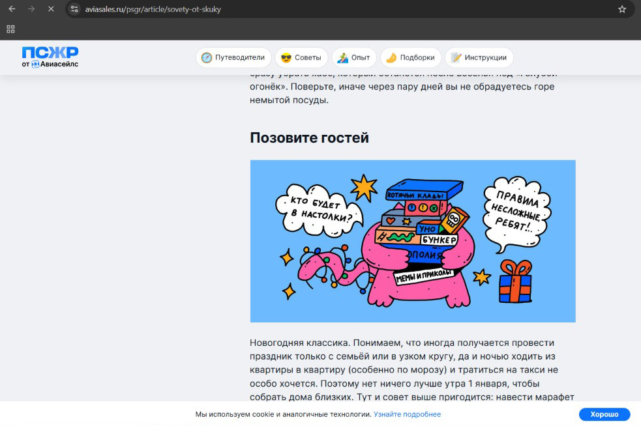
Task: Click the notepad icon in Инструкции
Action: pyautogui.click(x=456, y=57)
